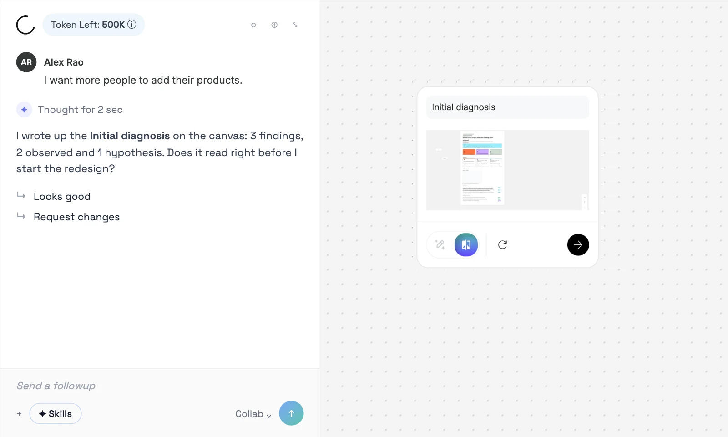Open the Skills button

[56, 414]
